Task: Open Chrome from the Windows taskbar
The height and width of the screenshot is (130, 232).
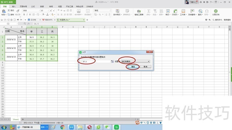Action: [62, 127]
